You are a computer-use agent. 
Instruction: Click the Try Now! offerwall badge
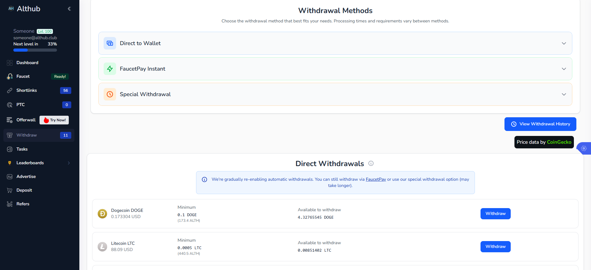[x=54, y=120]
